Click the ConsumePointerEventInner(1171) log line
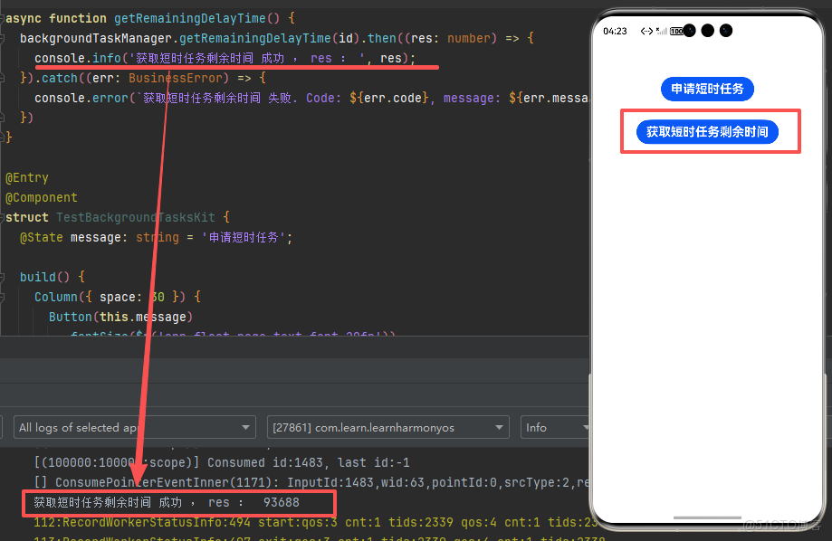The height and width of the screenshot is (541, 832). (311, 482)
